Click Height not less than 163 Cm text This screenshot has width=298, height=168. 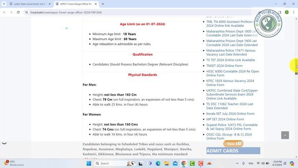click(x=115, y=95)
